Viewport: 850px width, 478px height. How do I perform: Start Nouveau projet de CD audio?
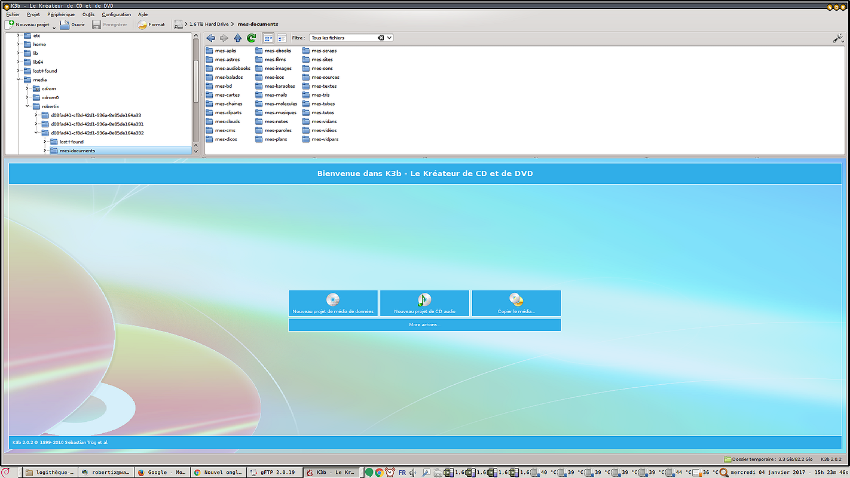point(424,304)
